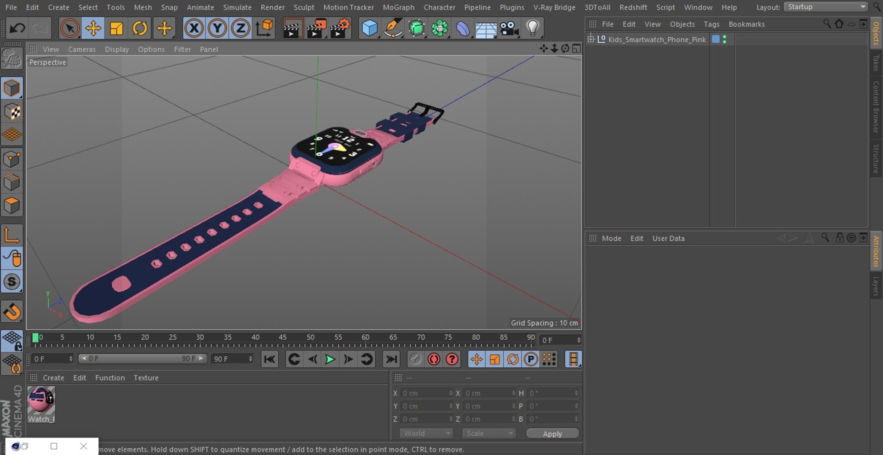Viewport: 883px width, 455px height.
Task: Toggle Z-axis lock
Action: click(x=241, y=28)
